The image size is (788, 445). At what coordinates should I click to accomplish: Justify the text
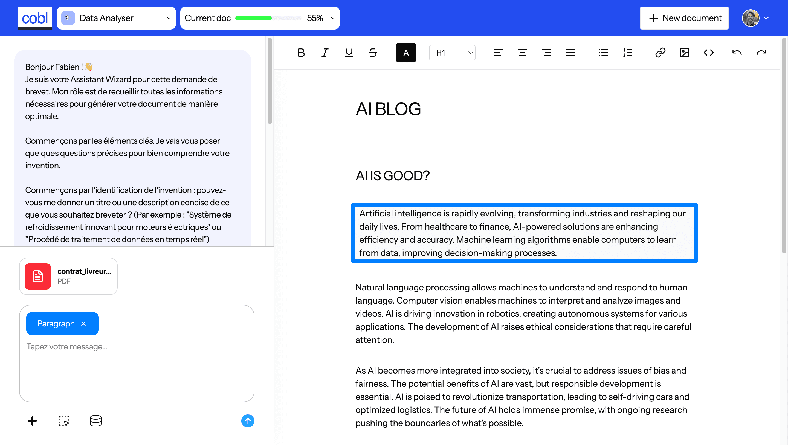[x=570, y=53]
